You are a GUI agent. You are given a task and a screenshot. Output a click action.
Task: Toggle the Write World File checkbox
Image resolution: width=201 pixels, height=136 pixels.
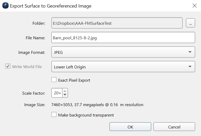(x=8, y=67)
